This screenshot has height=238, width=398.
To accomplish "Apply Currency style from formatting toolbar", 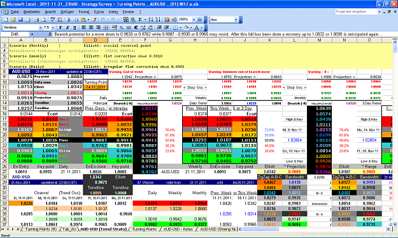I will click(x=114, y=27).
